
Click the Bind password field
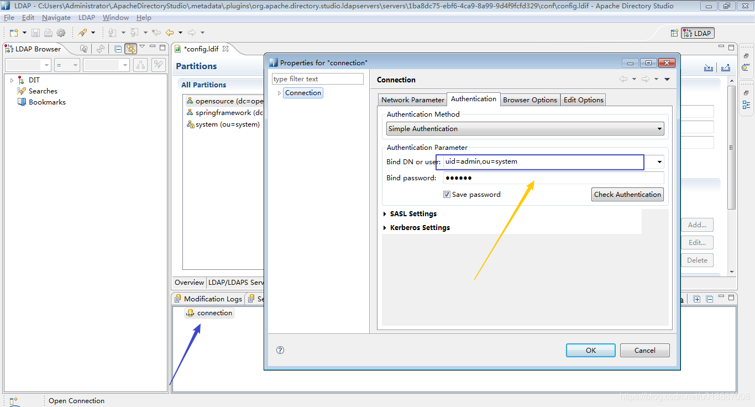(553, 178)
